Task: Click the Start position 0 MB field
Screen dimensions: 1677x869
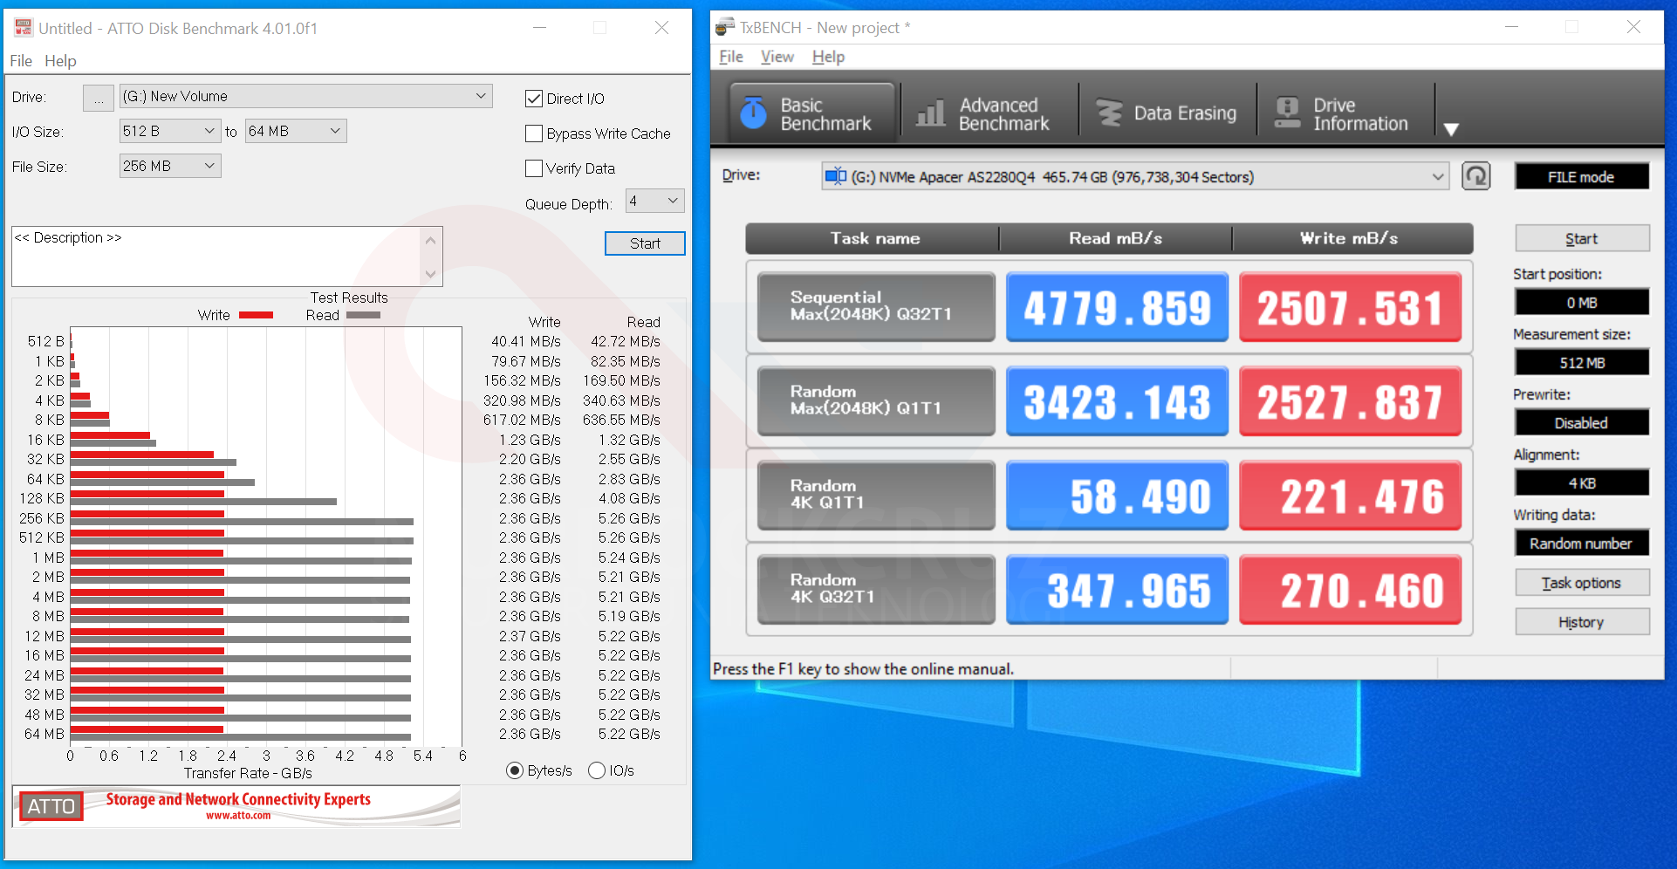Action: point(1582,302)
